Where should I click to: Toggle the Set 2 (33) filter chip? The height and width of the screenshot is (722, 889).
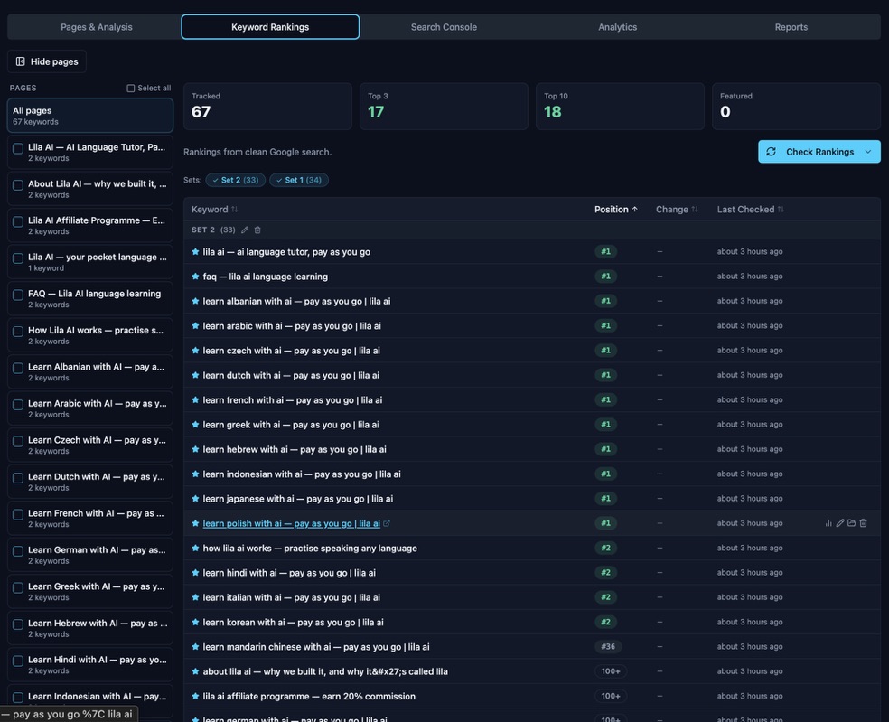click(x=235, y=180)
